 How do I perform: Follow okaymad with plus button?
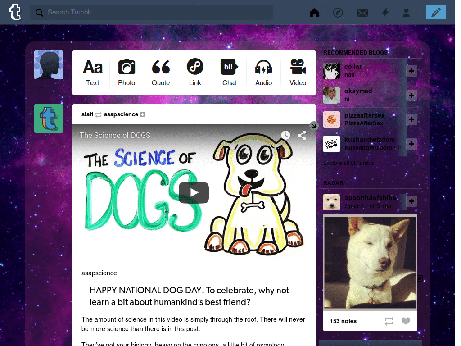tap(411, 96)
